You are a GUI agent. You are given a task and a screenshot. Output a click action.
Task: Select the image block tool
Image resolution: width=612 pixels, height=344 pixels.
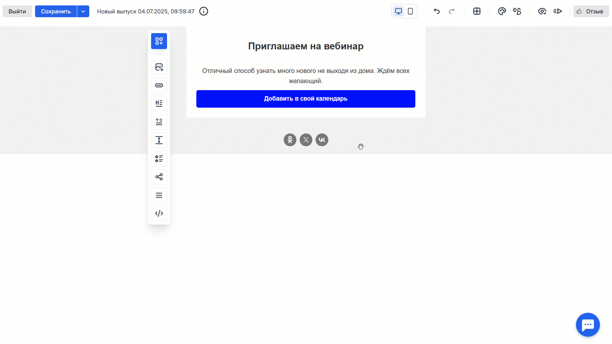click(159, 67)
